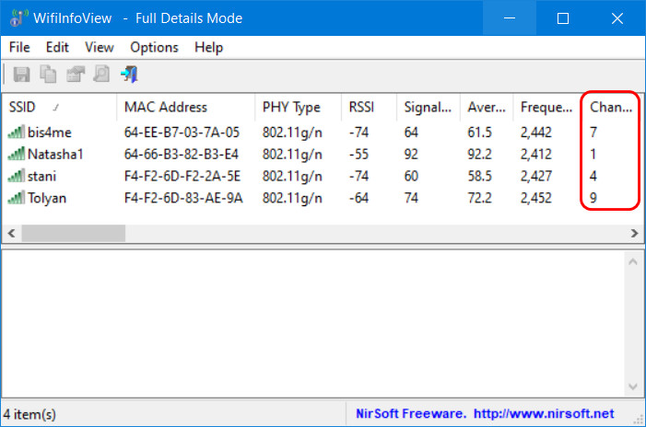Sort by the SSID column header
This screenshot has height=427, width=646.
pos(59,107)
